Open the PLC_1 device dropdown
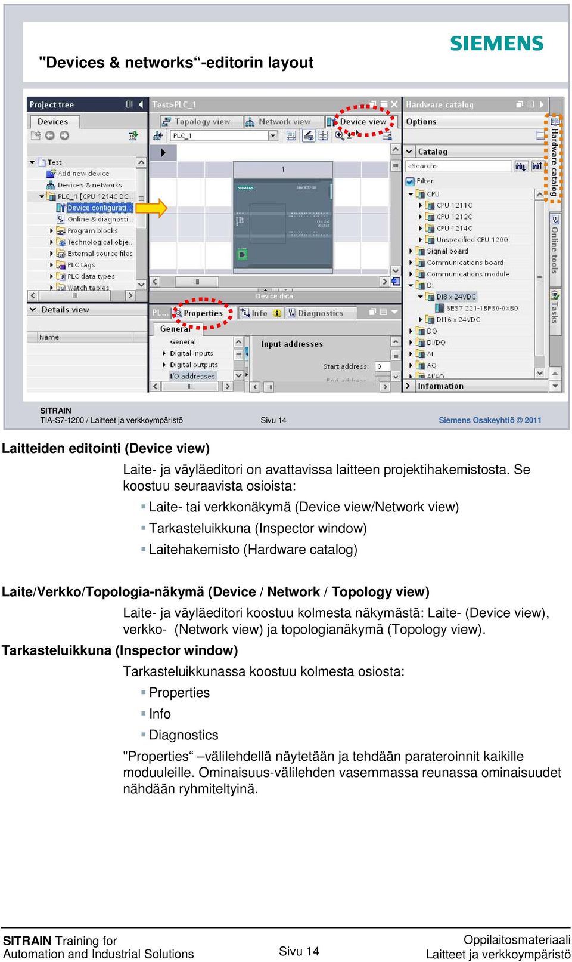This screenshot has height=962, width=572. tap(273, 136)
